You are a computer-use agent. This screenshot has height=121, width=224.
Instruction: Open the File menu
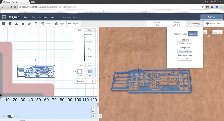[x=26, y=17]
